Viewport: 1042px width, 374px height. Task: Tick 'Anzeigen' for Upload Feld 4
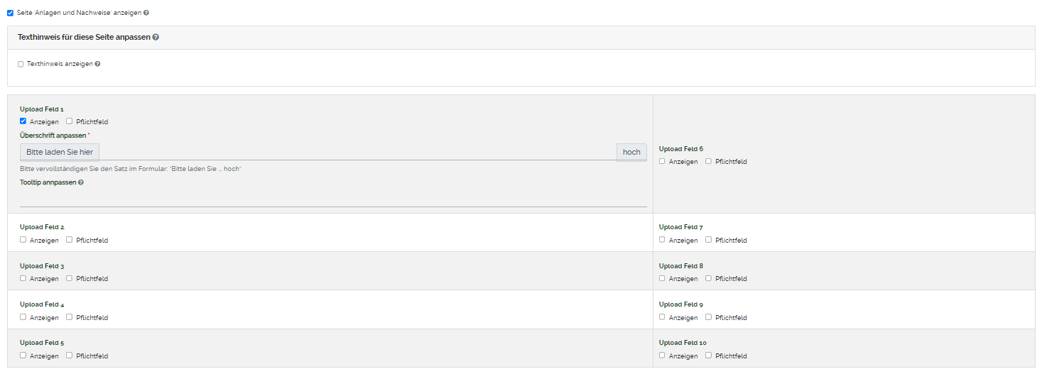(x=23, y=317)
